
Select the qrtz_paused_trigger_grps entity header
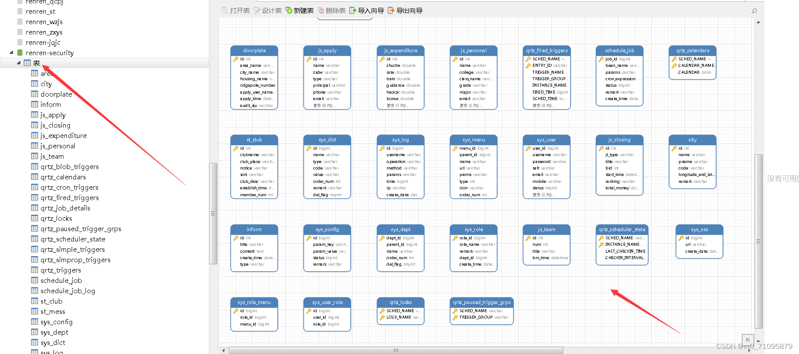(x=482, y=302)
